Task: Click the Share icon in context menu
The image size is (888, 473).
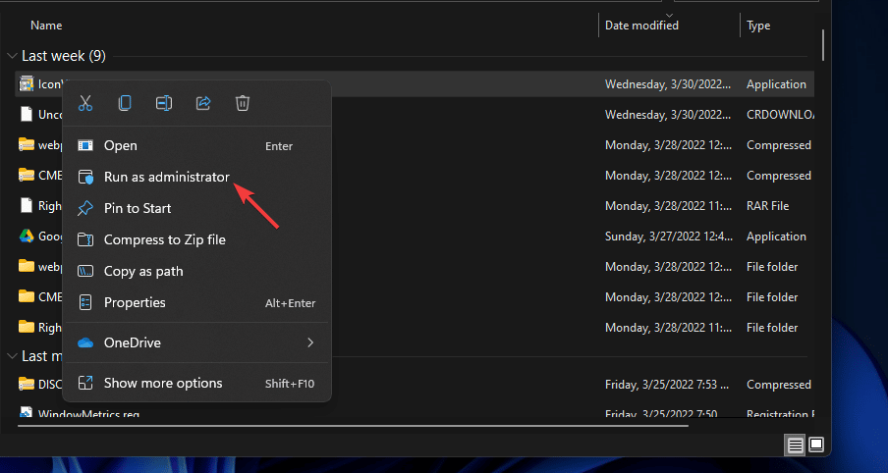Action: pyautogui.click(x=202, y=103)
